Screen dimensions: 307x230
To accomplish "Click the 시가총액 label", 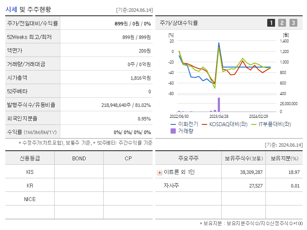I will [x=17, y=78].
